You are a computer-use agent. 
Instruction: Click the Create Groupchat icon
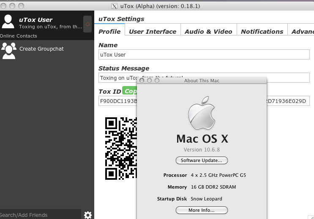point(9,51)
